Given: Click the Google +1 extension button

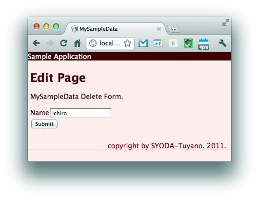Looking at the screenshot, I should point(158,43).
